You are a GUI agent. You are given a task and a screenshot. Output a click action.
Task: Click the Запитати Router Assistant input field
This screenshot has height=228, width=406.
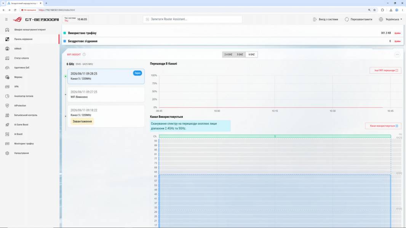192,19
